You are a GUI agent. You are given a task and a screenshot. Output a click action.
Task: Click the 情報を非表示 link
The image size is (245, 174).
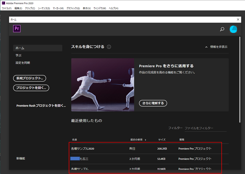point(219,47)
